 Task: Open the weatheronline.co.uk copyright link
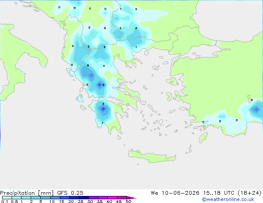[x=228, y=199]
